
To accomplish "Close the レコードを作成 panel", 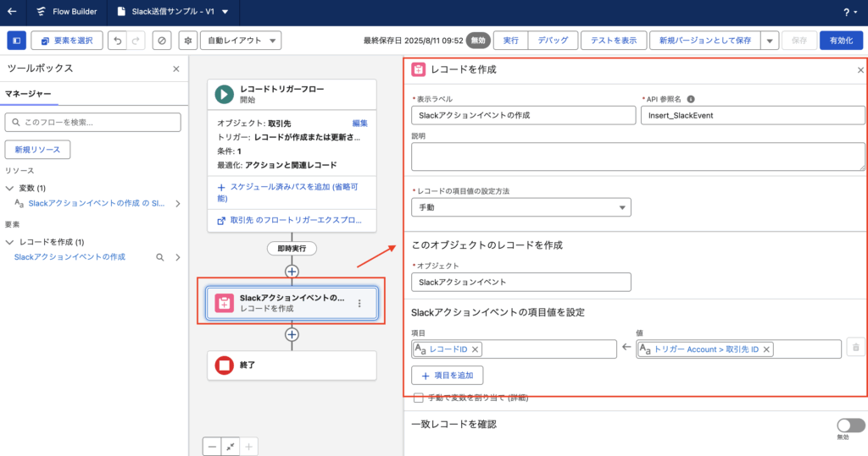I will [860, 70].
